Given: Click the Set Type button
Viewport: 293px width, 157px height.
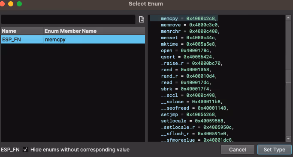Looking at the screenshot, I should [x=274, y=150].
